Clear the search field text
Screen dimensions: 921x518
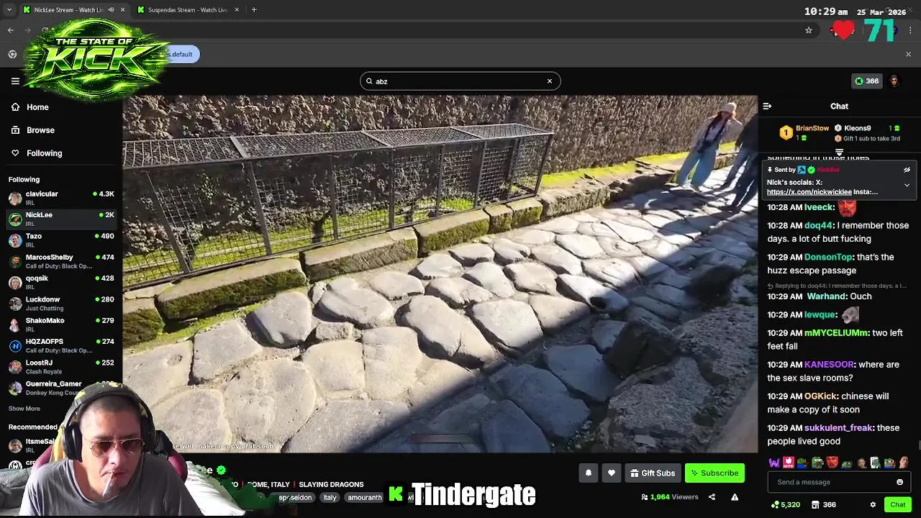click(x=549, y=81)
